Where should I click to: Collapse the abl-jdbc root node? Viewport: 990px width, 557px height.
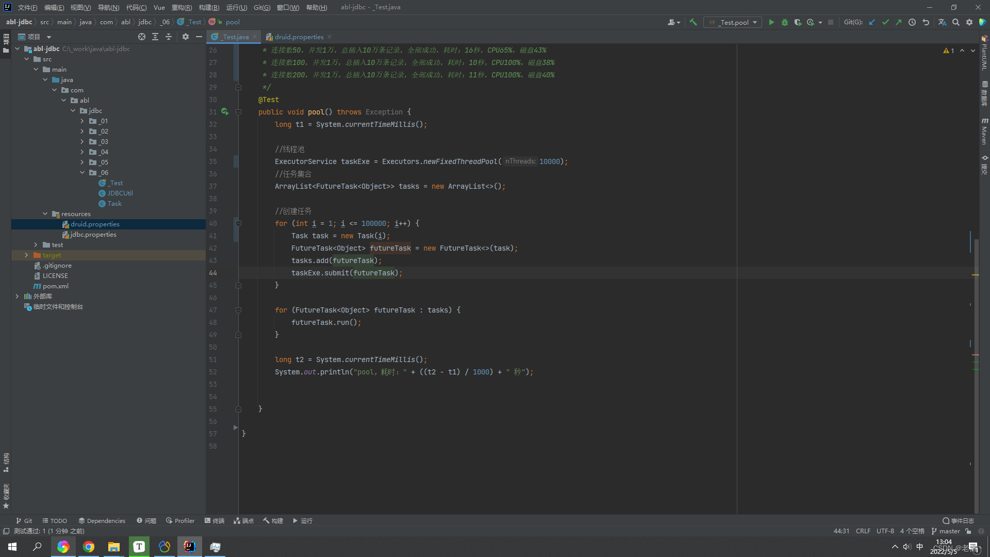(18, 48)
